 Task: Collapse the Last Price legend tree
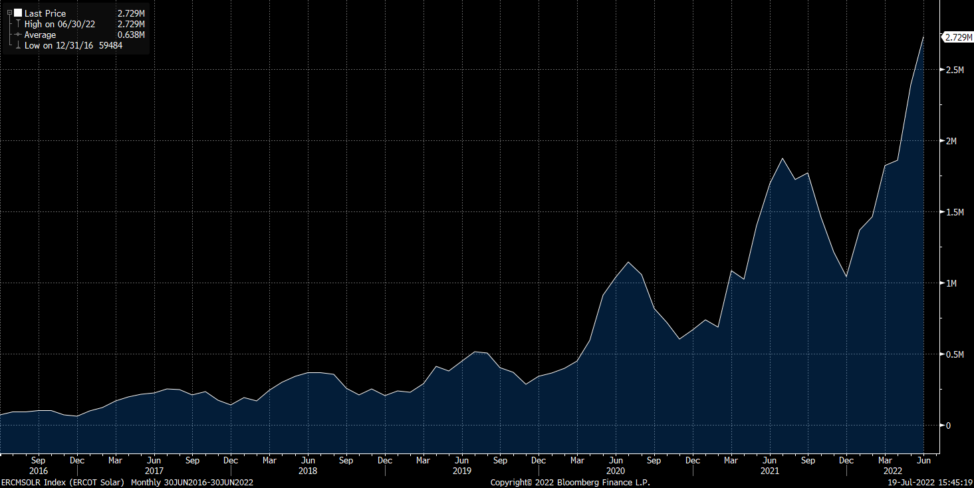click(9, 13)
